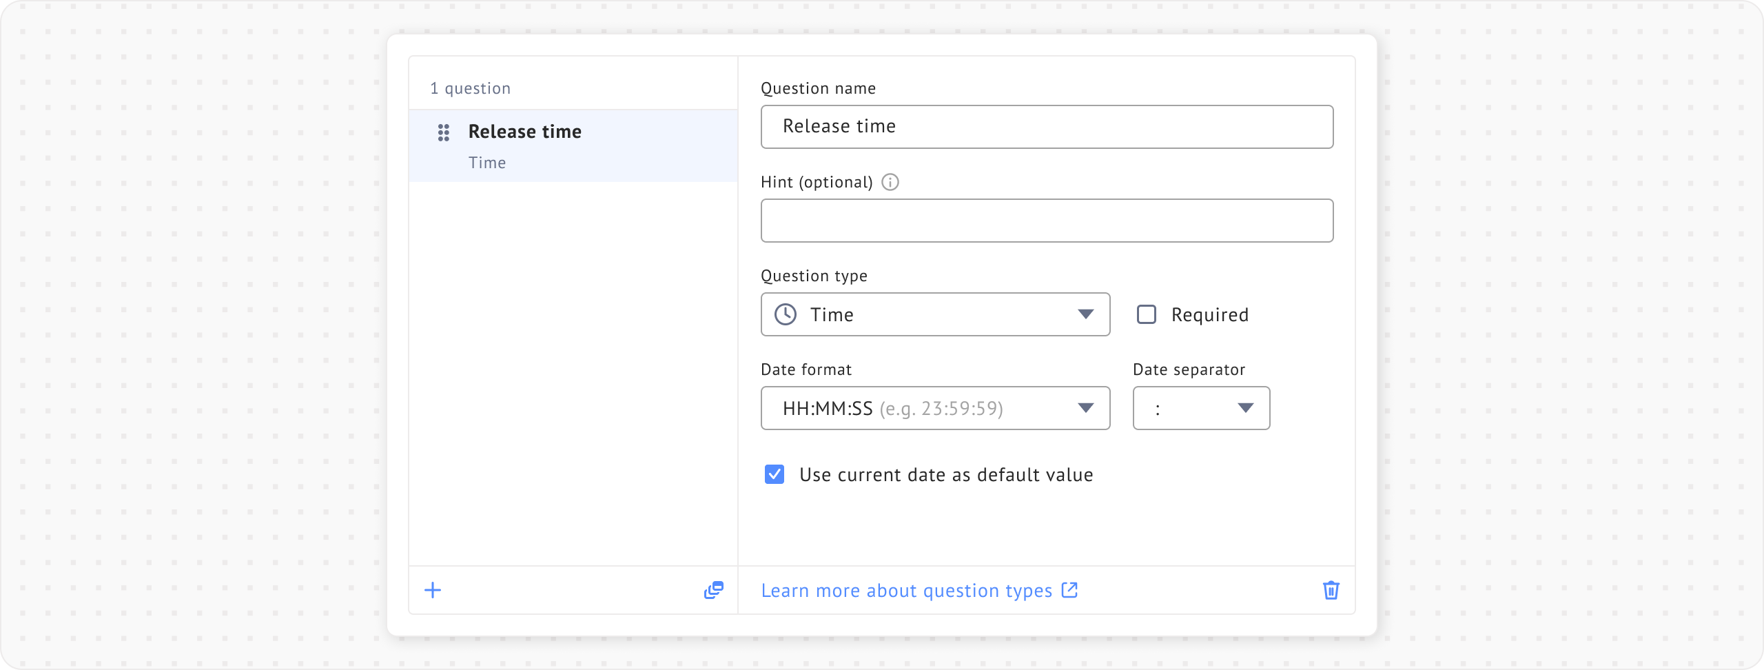Click the 'Question type' label
This screenshot has height=670, width=1764.
[x=814, y=276]
